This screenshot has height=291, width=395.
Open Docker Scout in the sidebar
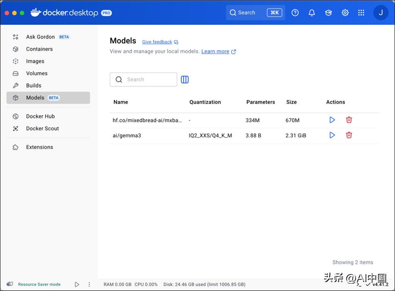click(42, 128)
